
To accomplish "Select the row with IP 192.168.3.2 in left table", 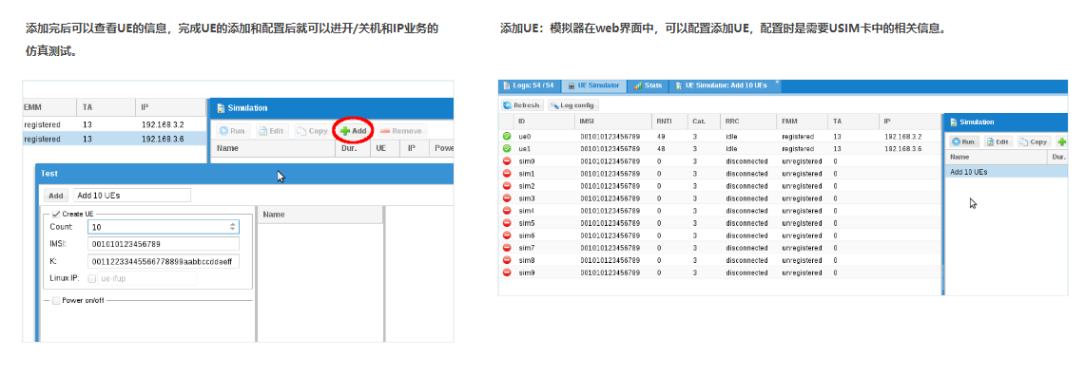I will tap(115, 125).
